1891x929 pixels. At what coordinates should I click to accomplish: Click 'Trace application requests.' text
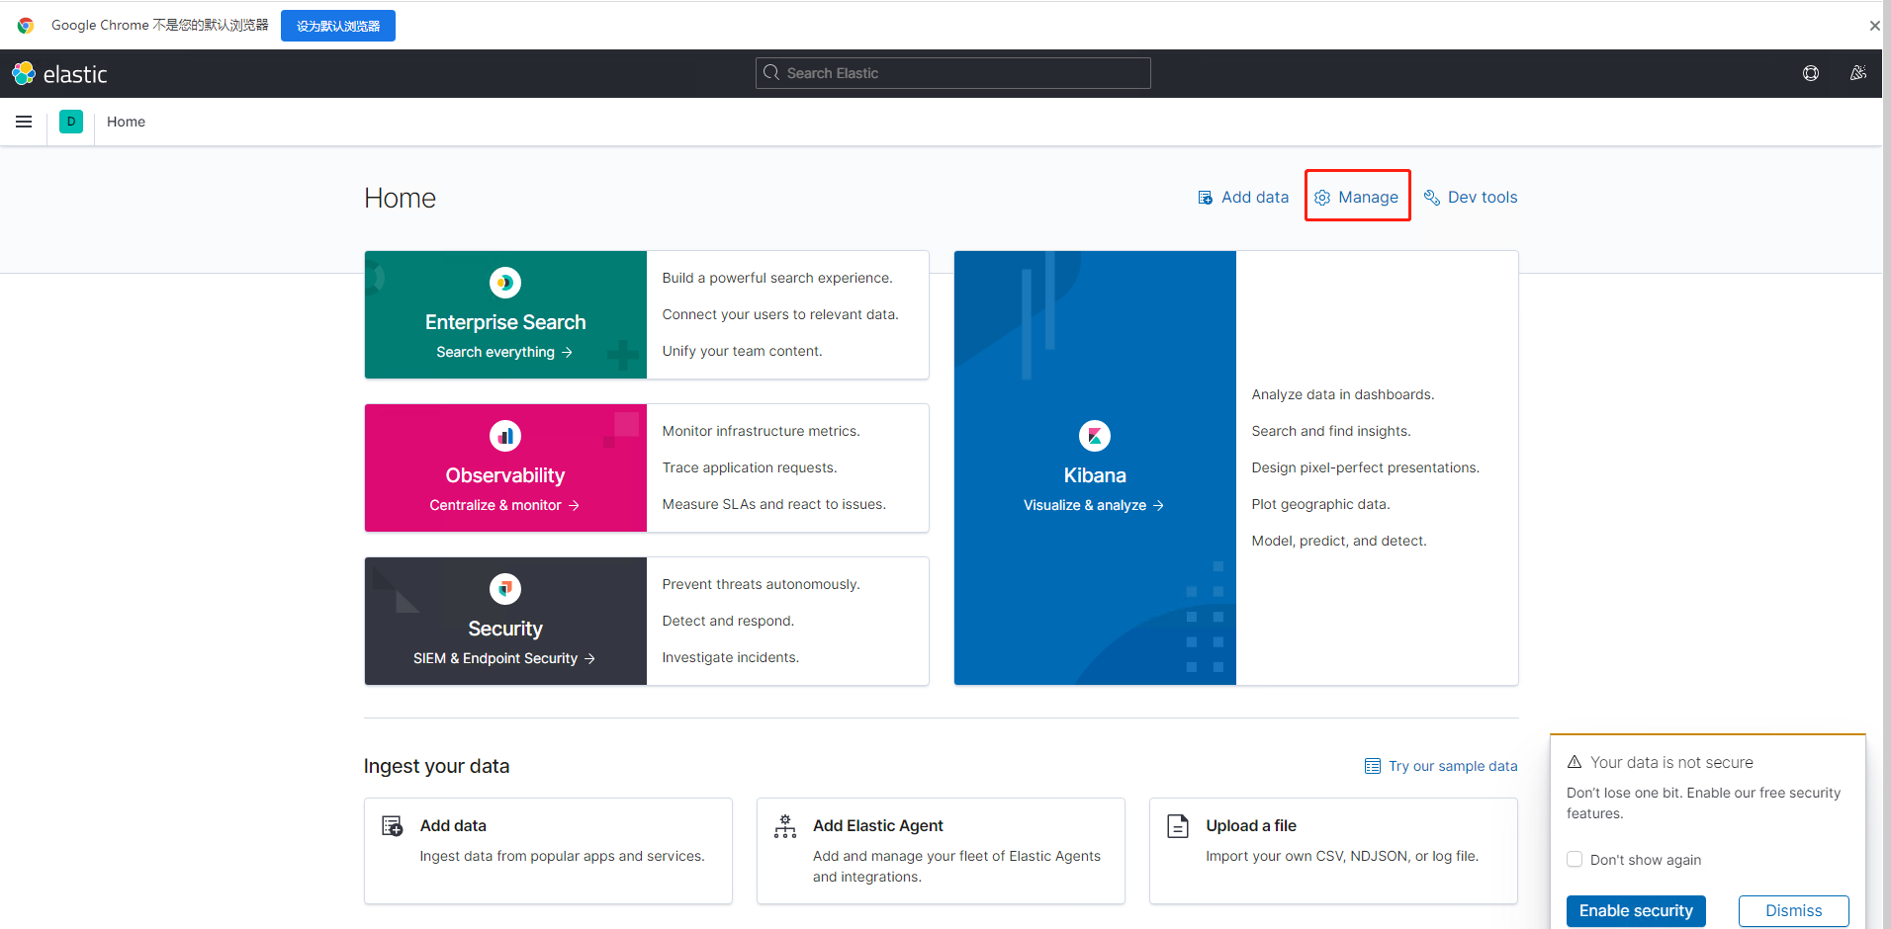[x=750, y=468]
